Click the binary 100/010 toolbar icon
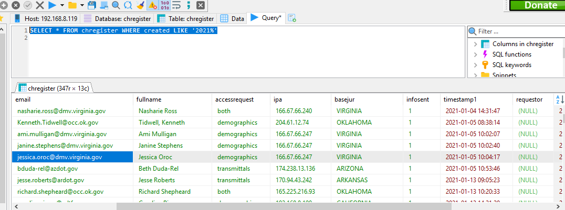 [x=164, y=5]
